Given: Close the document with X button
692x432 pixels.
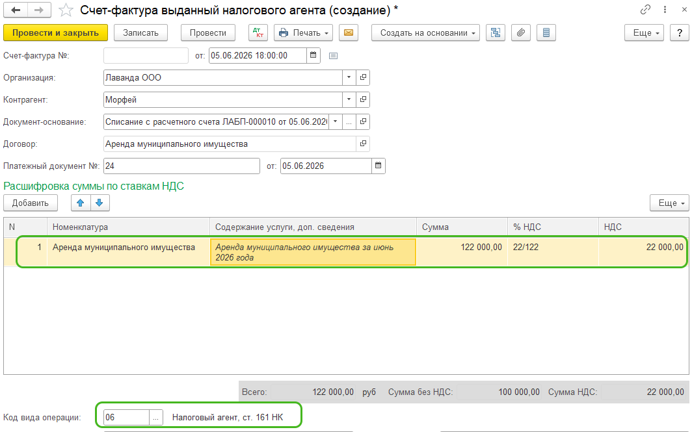Looking at the screenshot, I should (x=684, y=9).
